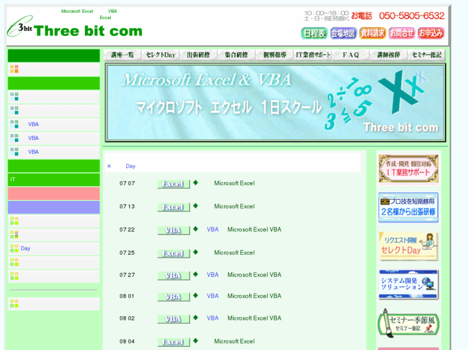This screenshot has height=350, width=468.
Task: Open the FAQ navigation tab
Action: coord(351,55)
